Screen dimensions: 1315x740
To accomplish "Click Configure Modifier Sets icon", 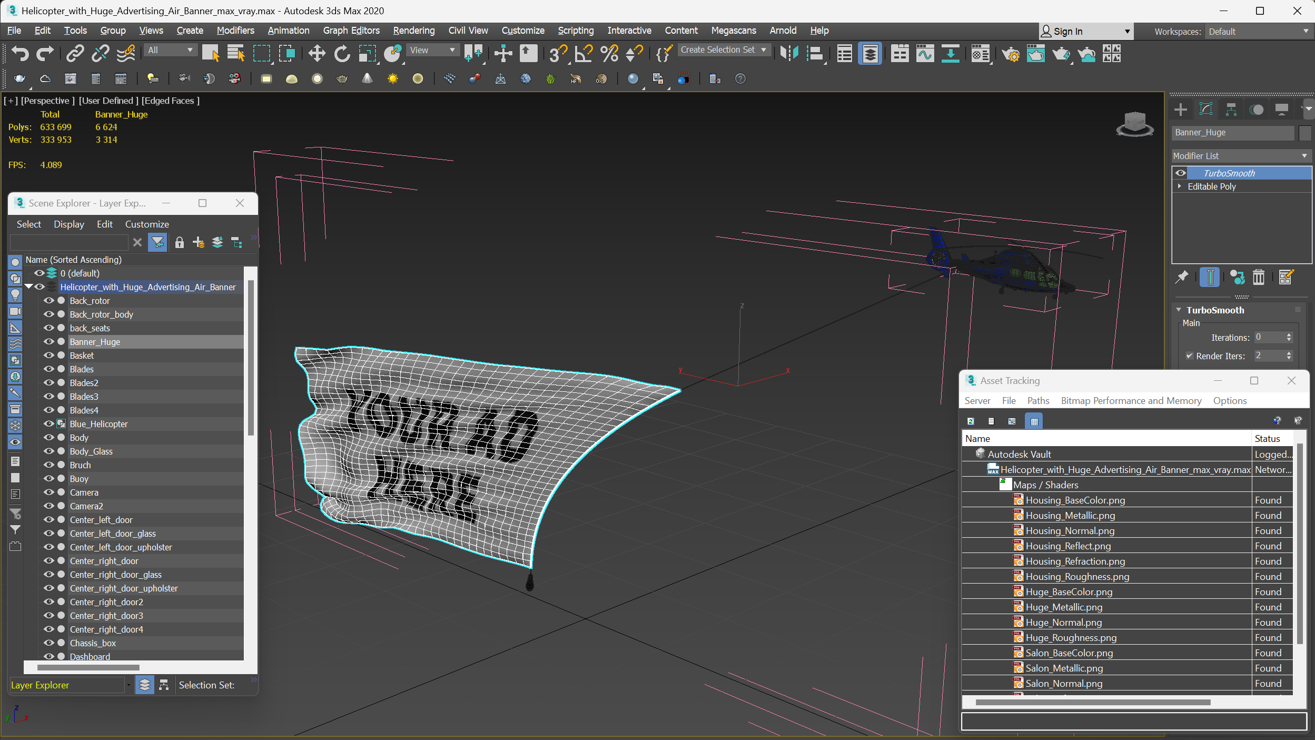I will click(x=1286, y=277).
